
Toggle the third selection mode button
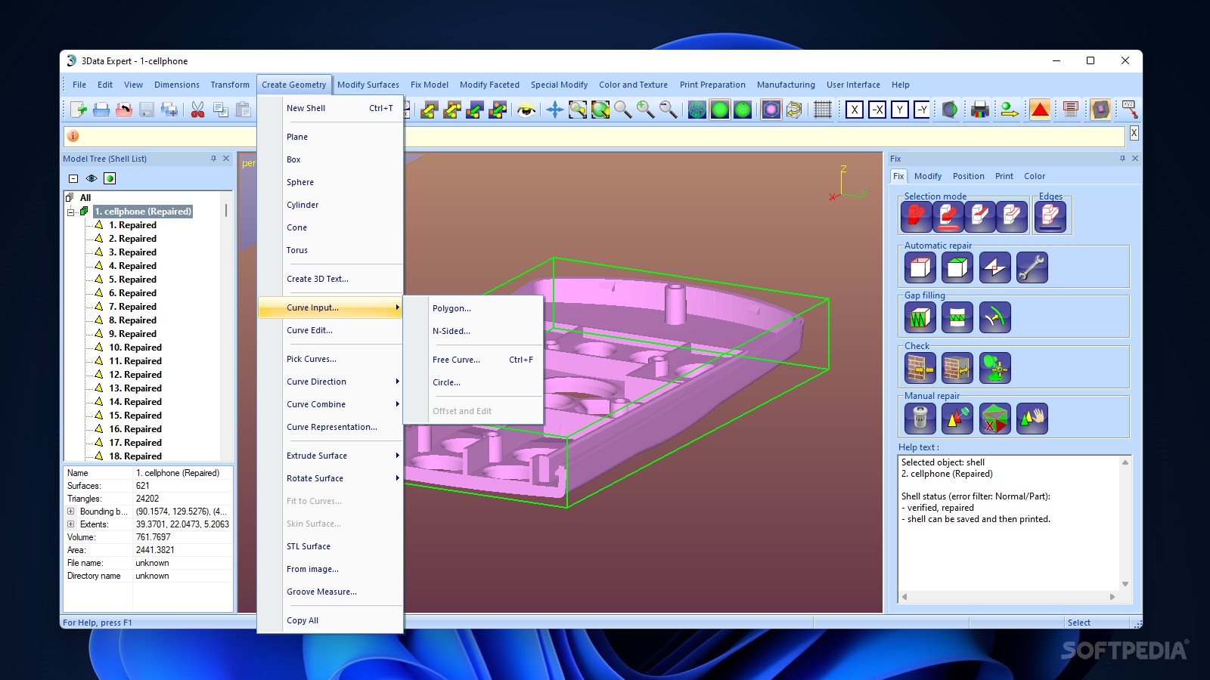pos(980,217)
